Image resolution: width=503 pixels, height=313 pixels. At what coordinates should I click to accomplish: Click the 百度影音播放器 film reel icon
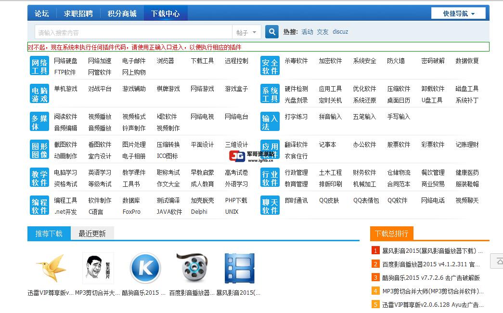pyautogui.click(x=192, y=268)
